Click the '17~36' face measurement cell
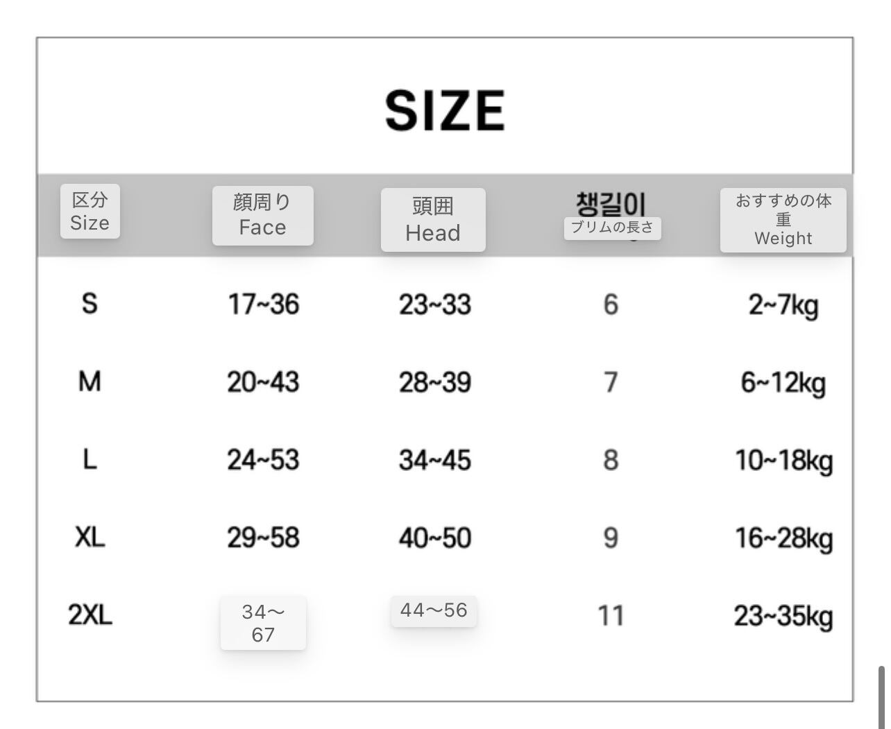Image resolution: width=891 pixels, height=729 pixels. pos(264,305)
